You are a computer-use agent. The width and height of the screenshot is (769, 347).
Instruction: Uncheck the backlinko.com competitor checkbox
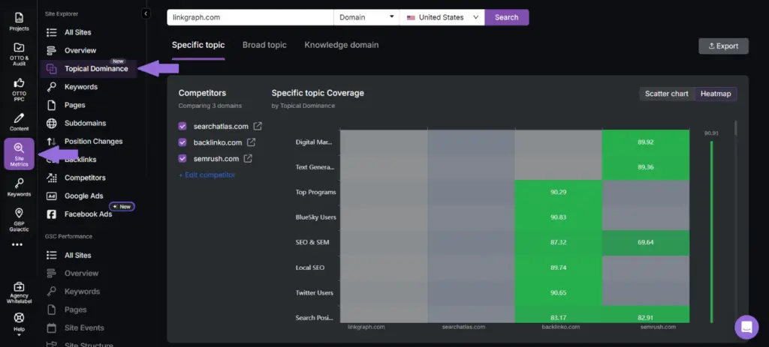[x=182, y=142]
